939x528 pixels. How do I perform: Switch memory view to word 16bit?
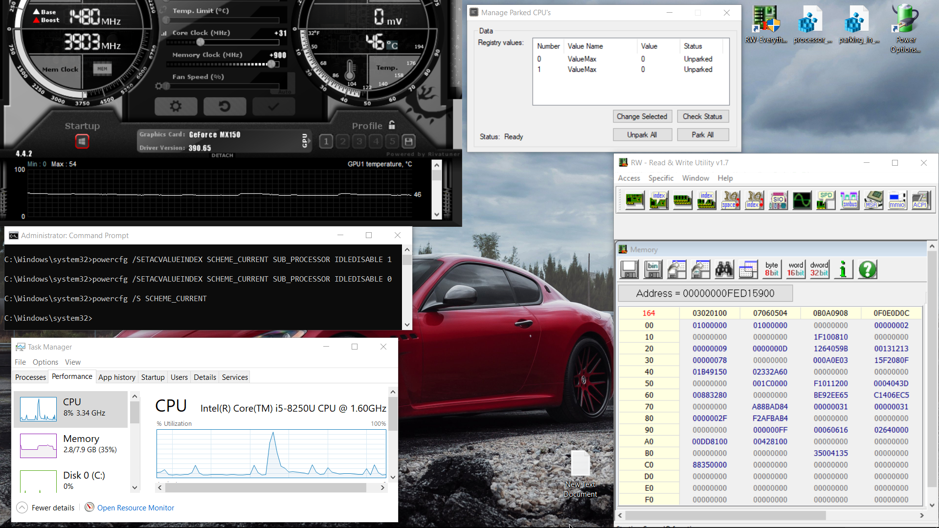tap(796, 269)
